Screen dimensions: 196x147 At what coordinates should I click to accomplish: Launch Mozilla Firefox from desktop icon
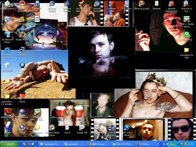22,35
